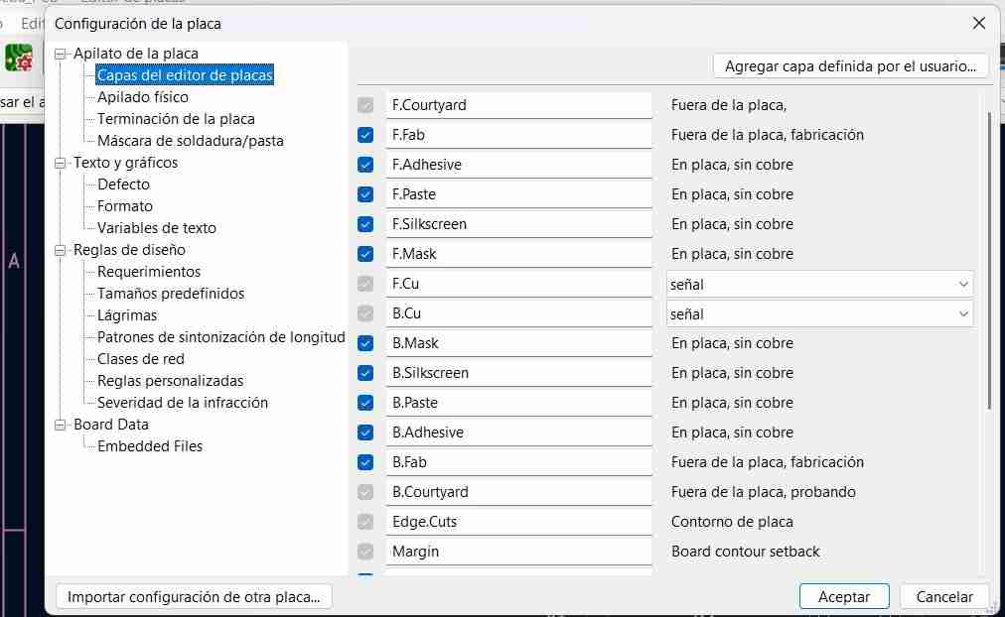Viewport: 1005px width, 617px height.
Task: Collapse the Apilato de la placa branch
Action: point(61,53)
